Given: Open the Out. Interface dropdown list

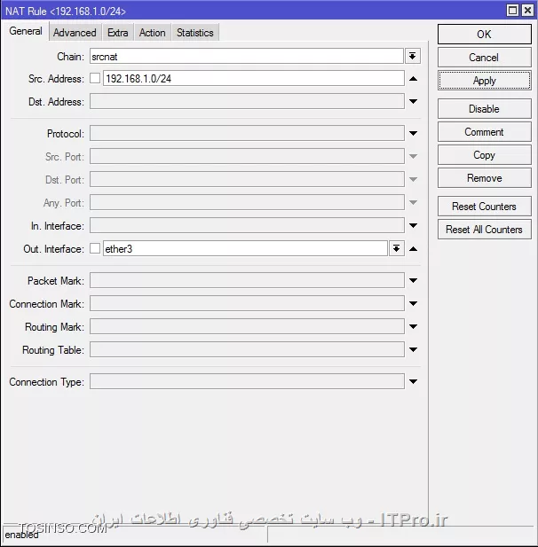Looking at the screenshot, I should tap(396, 248).
